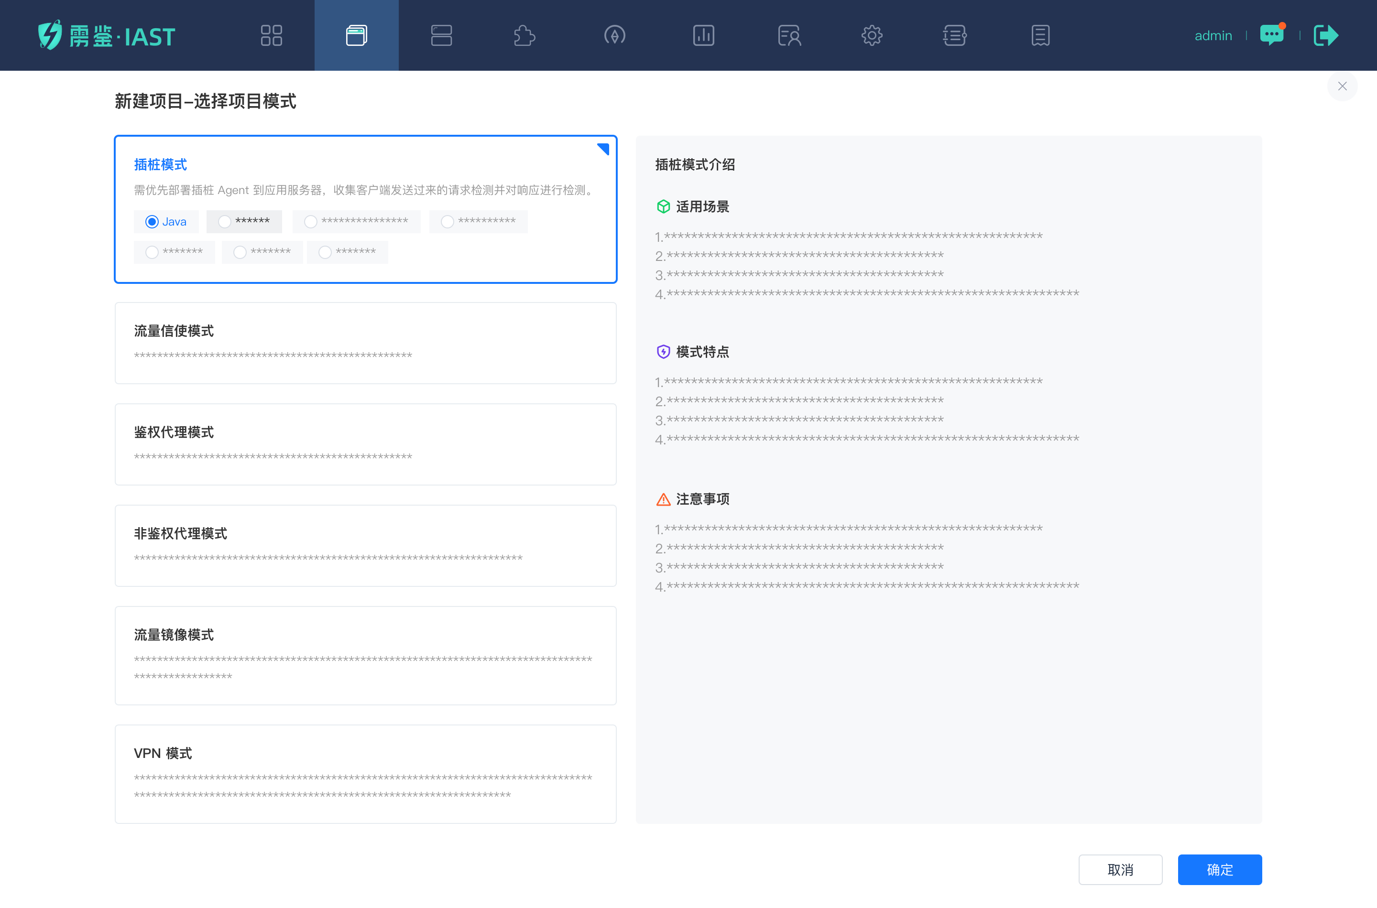1377x908 pixels.
Task: Close the new project dialog
Action: click(x=1342, y=86)
